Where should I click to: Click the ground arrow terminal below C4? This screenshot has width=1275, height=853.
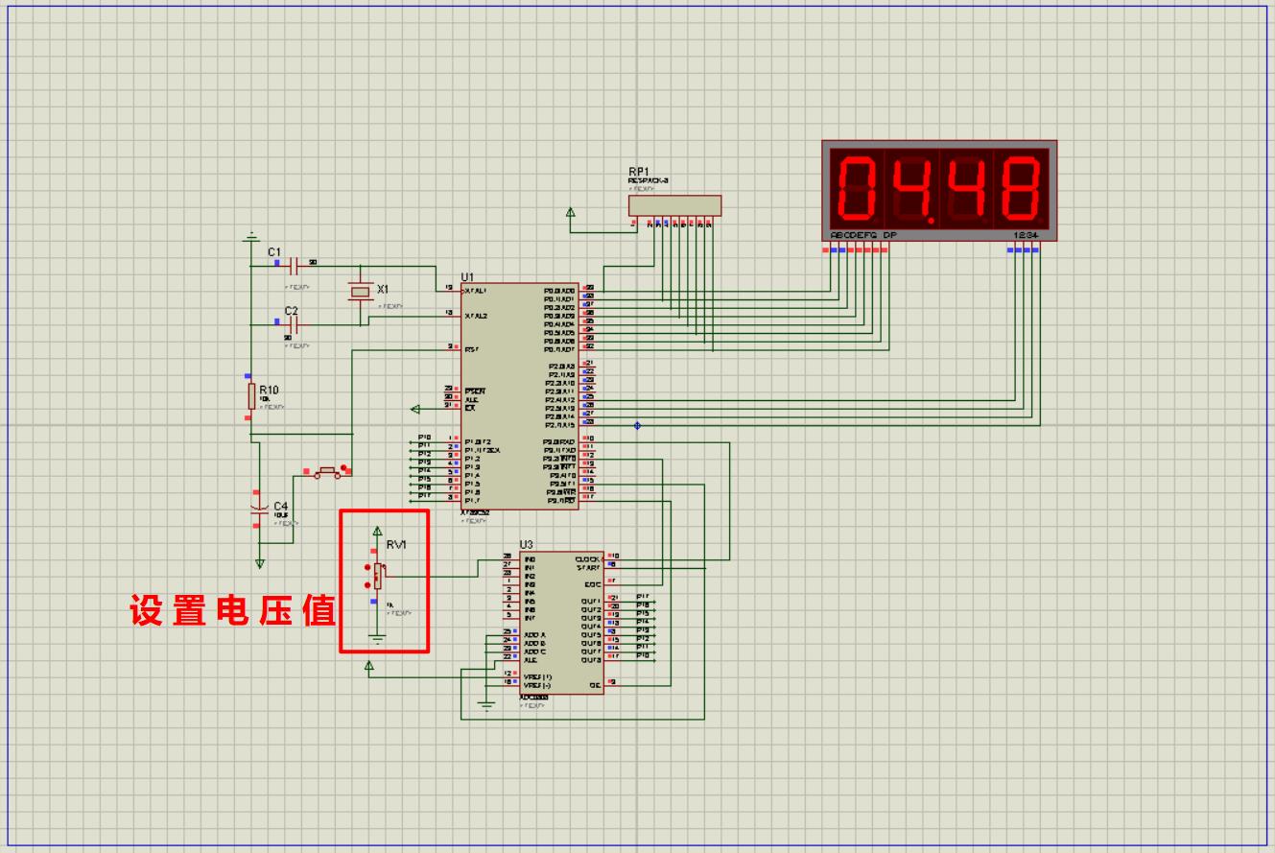(259, 563)
